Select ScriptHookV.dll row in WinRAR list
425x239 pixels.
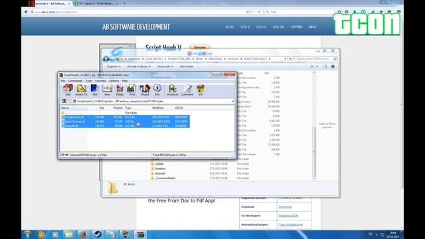click(125, 117)
